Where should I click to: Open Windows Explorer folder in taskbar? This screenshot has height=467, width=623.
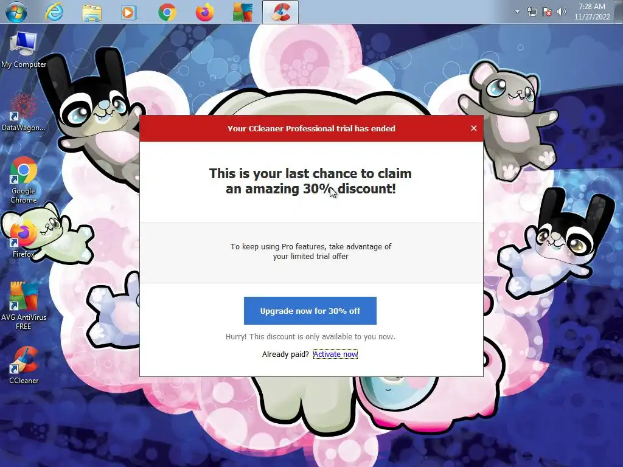92,12
